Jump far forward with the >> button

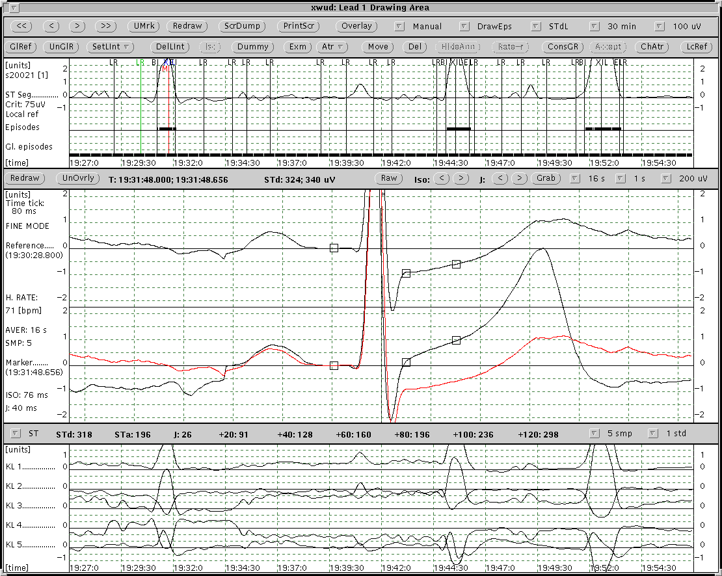(105, 26)
